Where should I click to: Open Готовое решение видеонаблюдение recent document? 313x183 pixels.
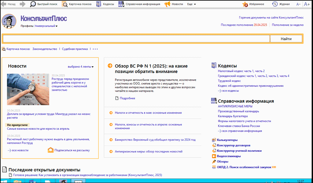click(88, 175)
